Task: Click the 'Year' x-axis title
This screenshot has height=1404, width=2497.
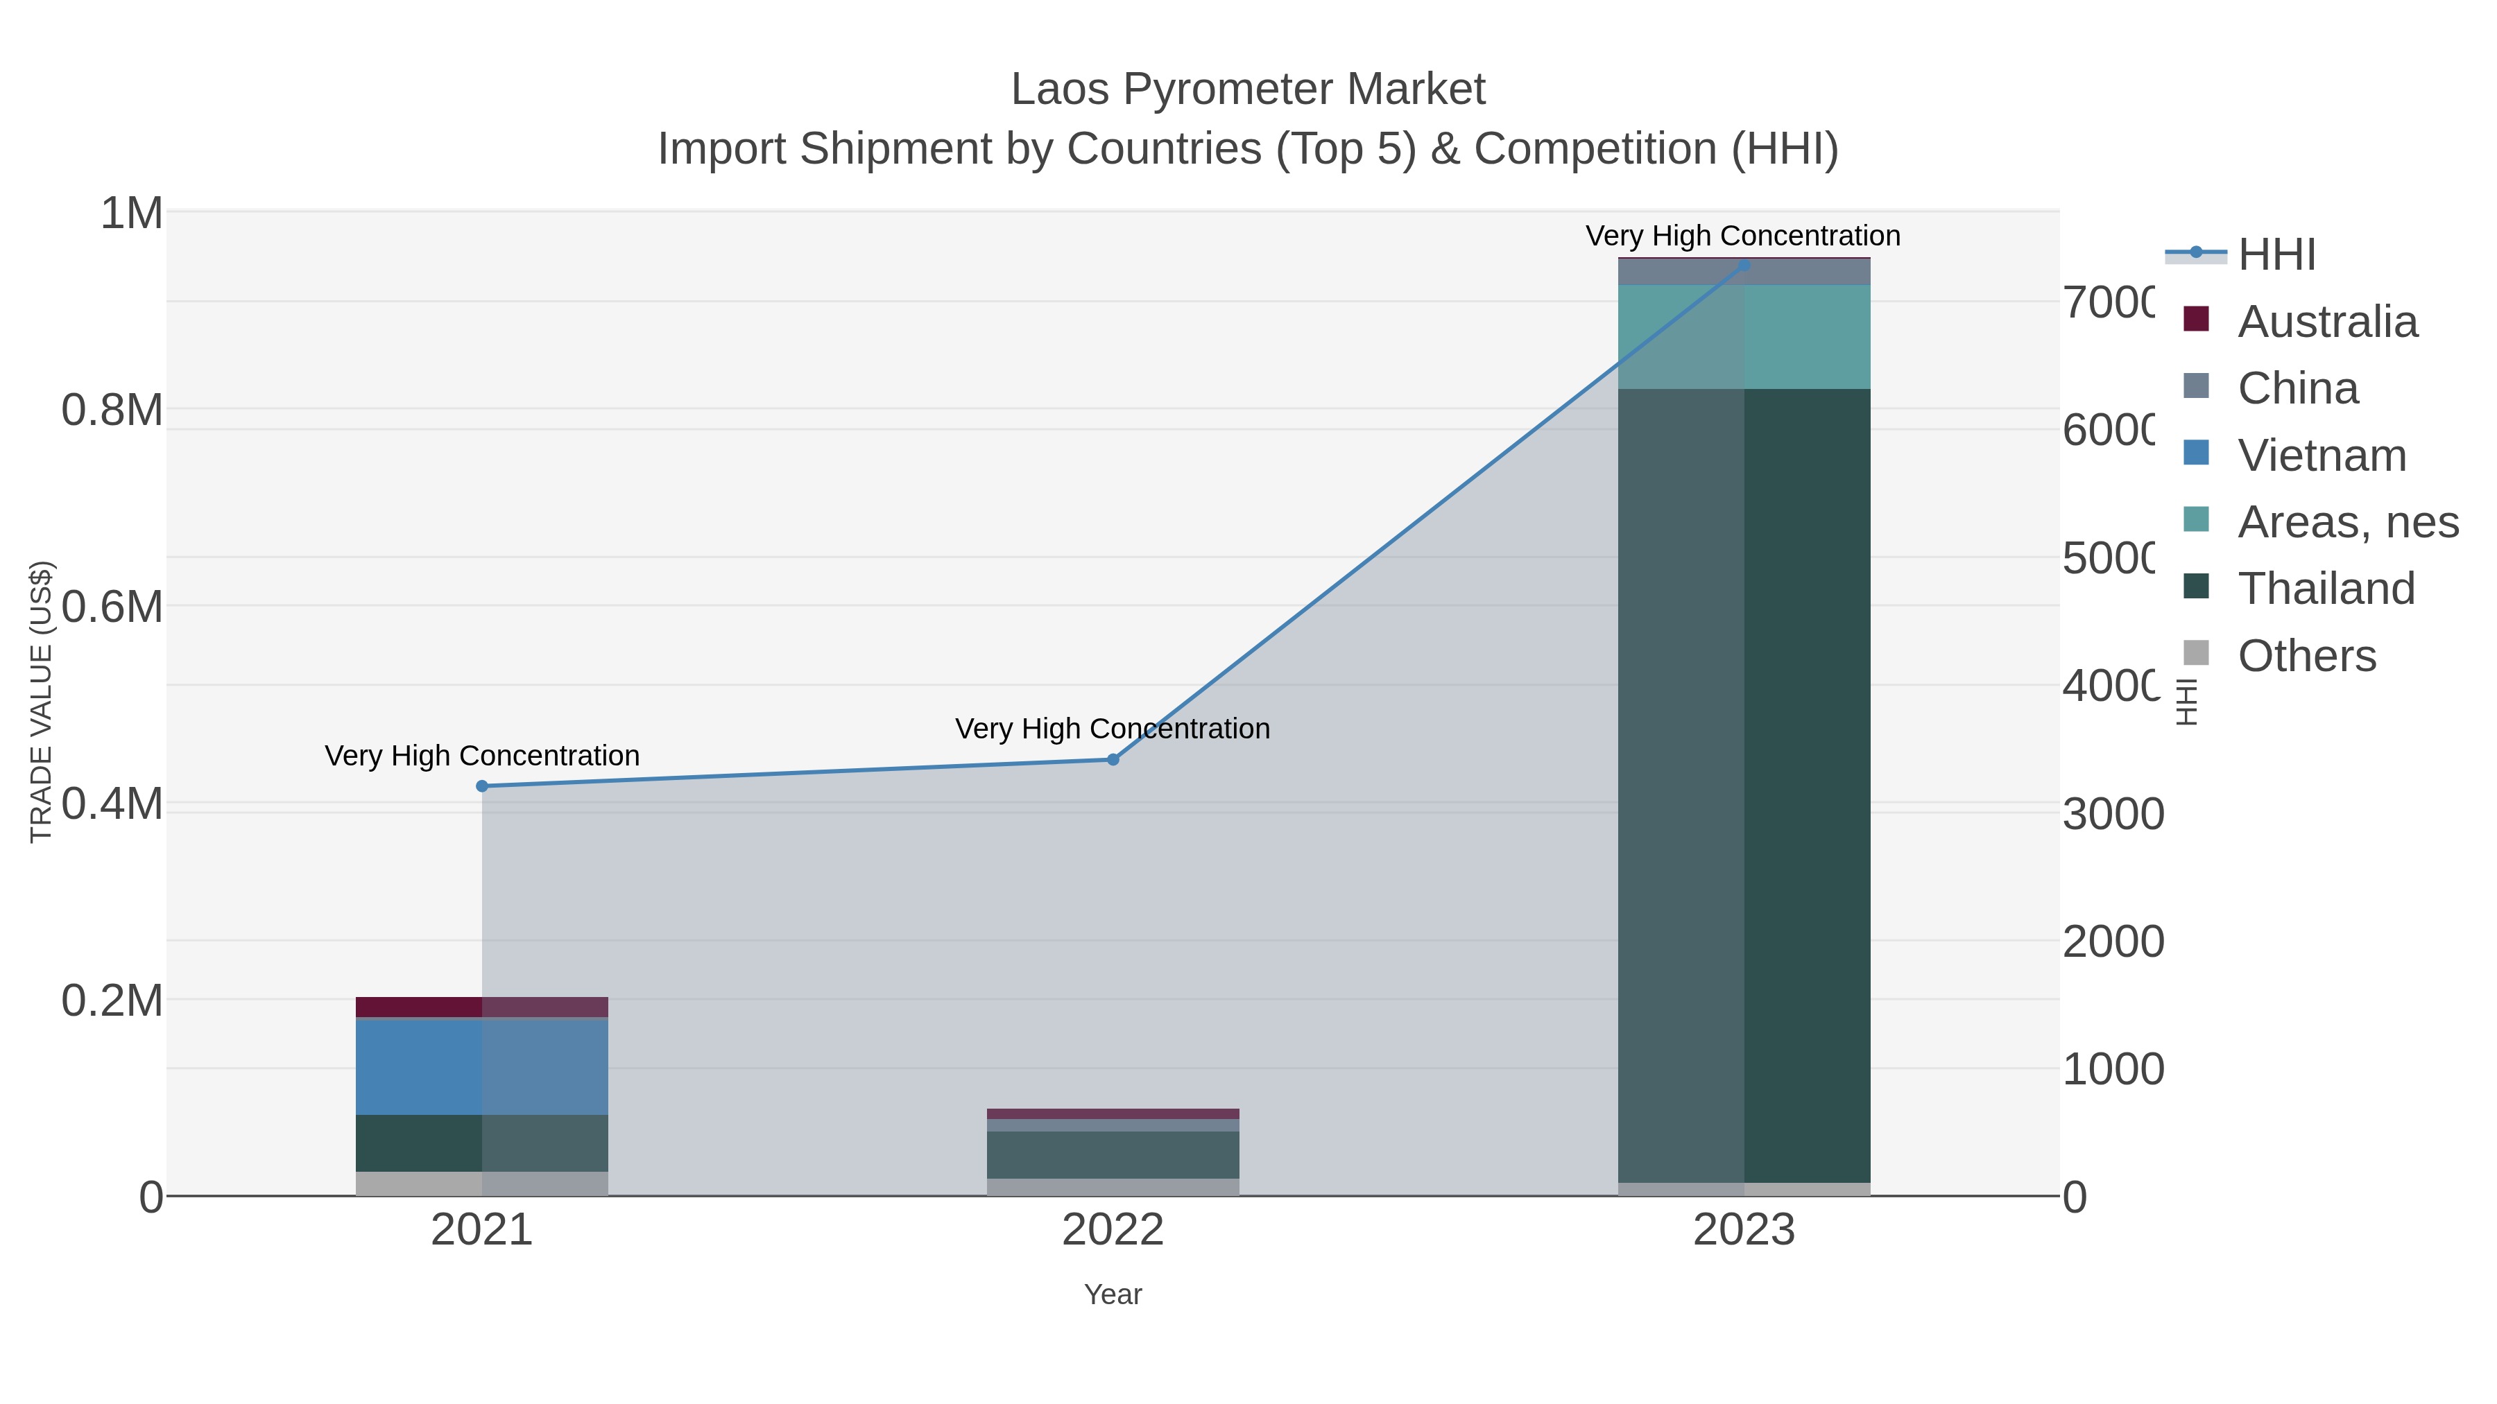Action: pyautogui.click(x=1113, y=1294)
